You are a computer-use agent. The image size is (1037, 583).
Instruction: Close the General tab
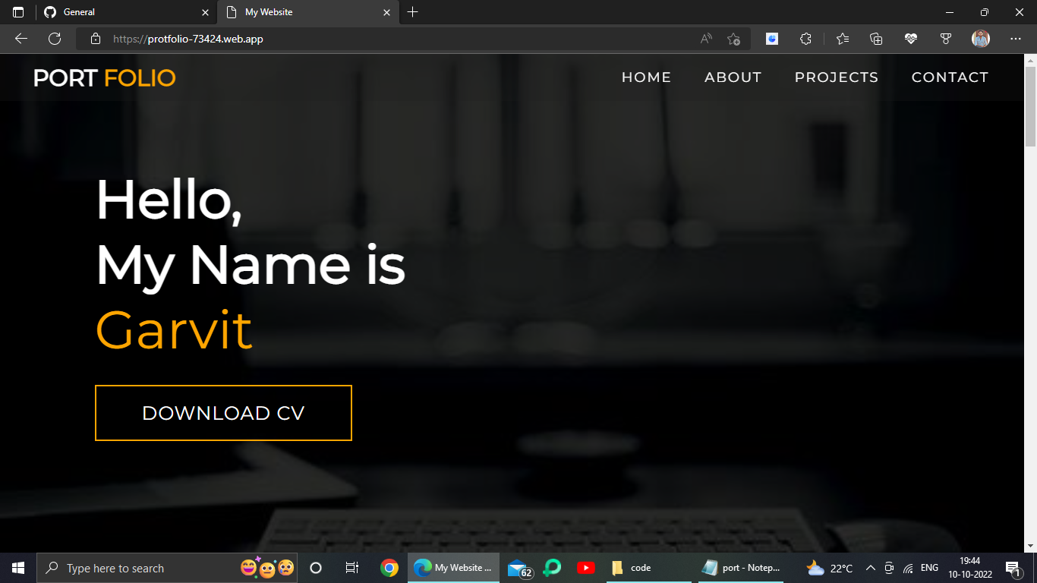(205, 12)
